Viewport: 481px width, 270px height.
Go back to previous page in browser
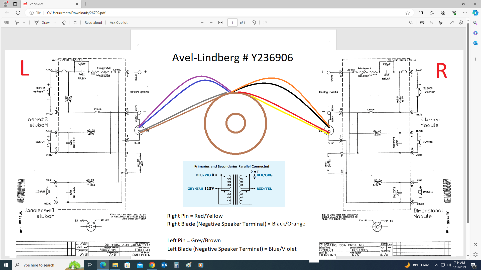click(x=7, y=13)
